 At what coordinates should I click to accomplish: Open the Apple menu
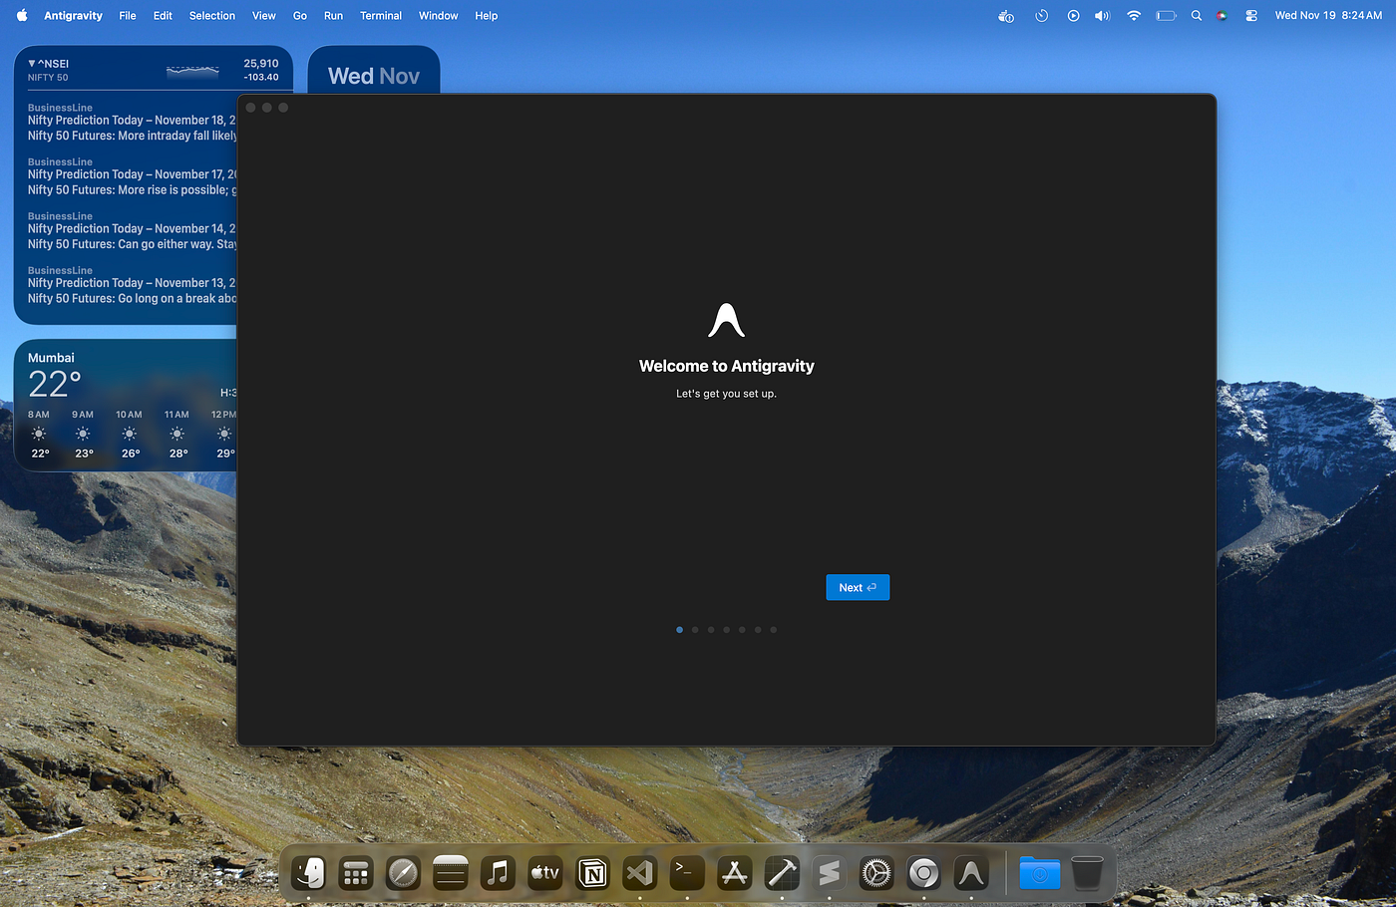point(22,16)
